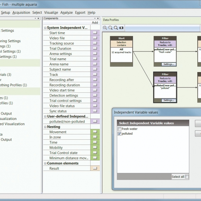Screen dimensions: 201x201
Task: Click the zoom out magnifier icon
Action: (x=110, y=28)
